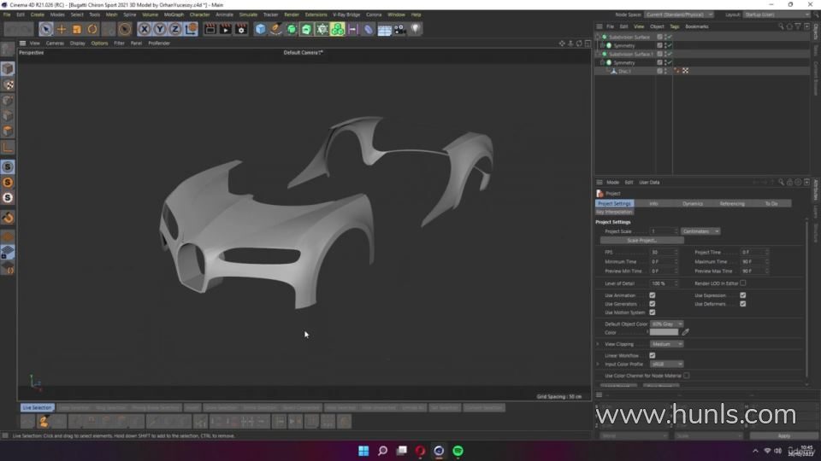Add a Cube primitive object
Viewport: 821px width, 461px height.
point(260,29)
